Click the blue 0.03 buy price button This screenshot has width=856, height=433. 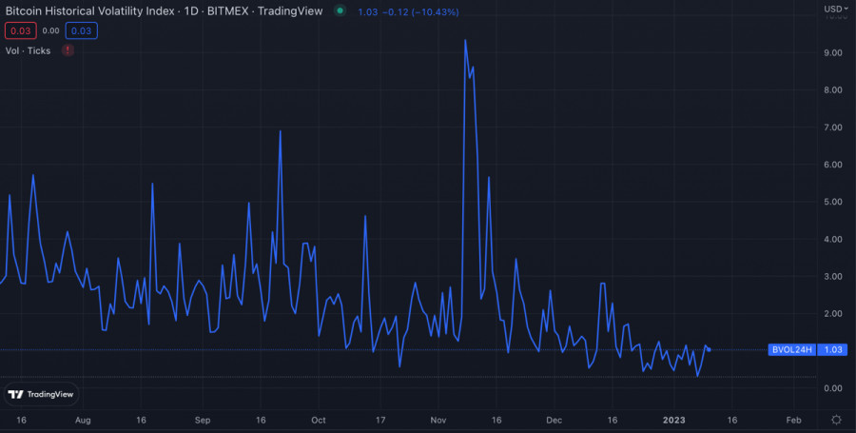coord(81,30)
